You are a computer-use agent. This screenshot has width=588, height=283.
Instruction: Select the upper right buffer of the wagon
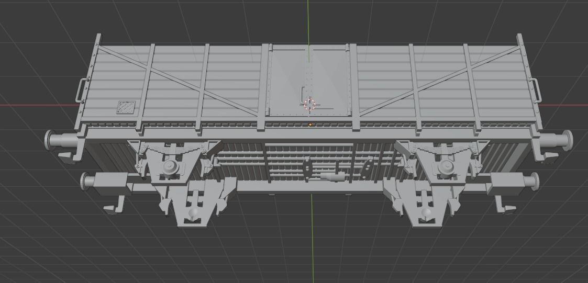(x=556, y=140)
